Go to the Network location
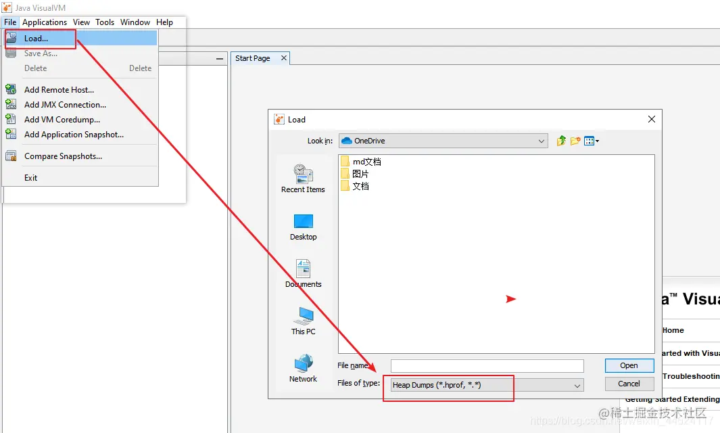Screen dimensions: 720x433 (x=303, y=369)
